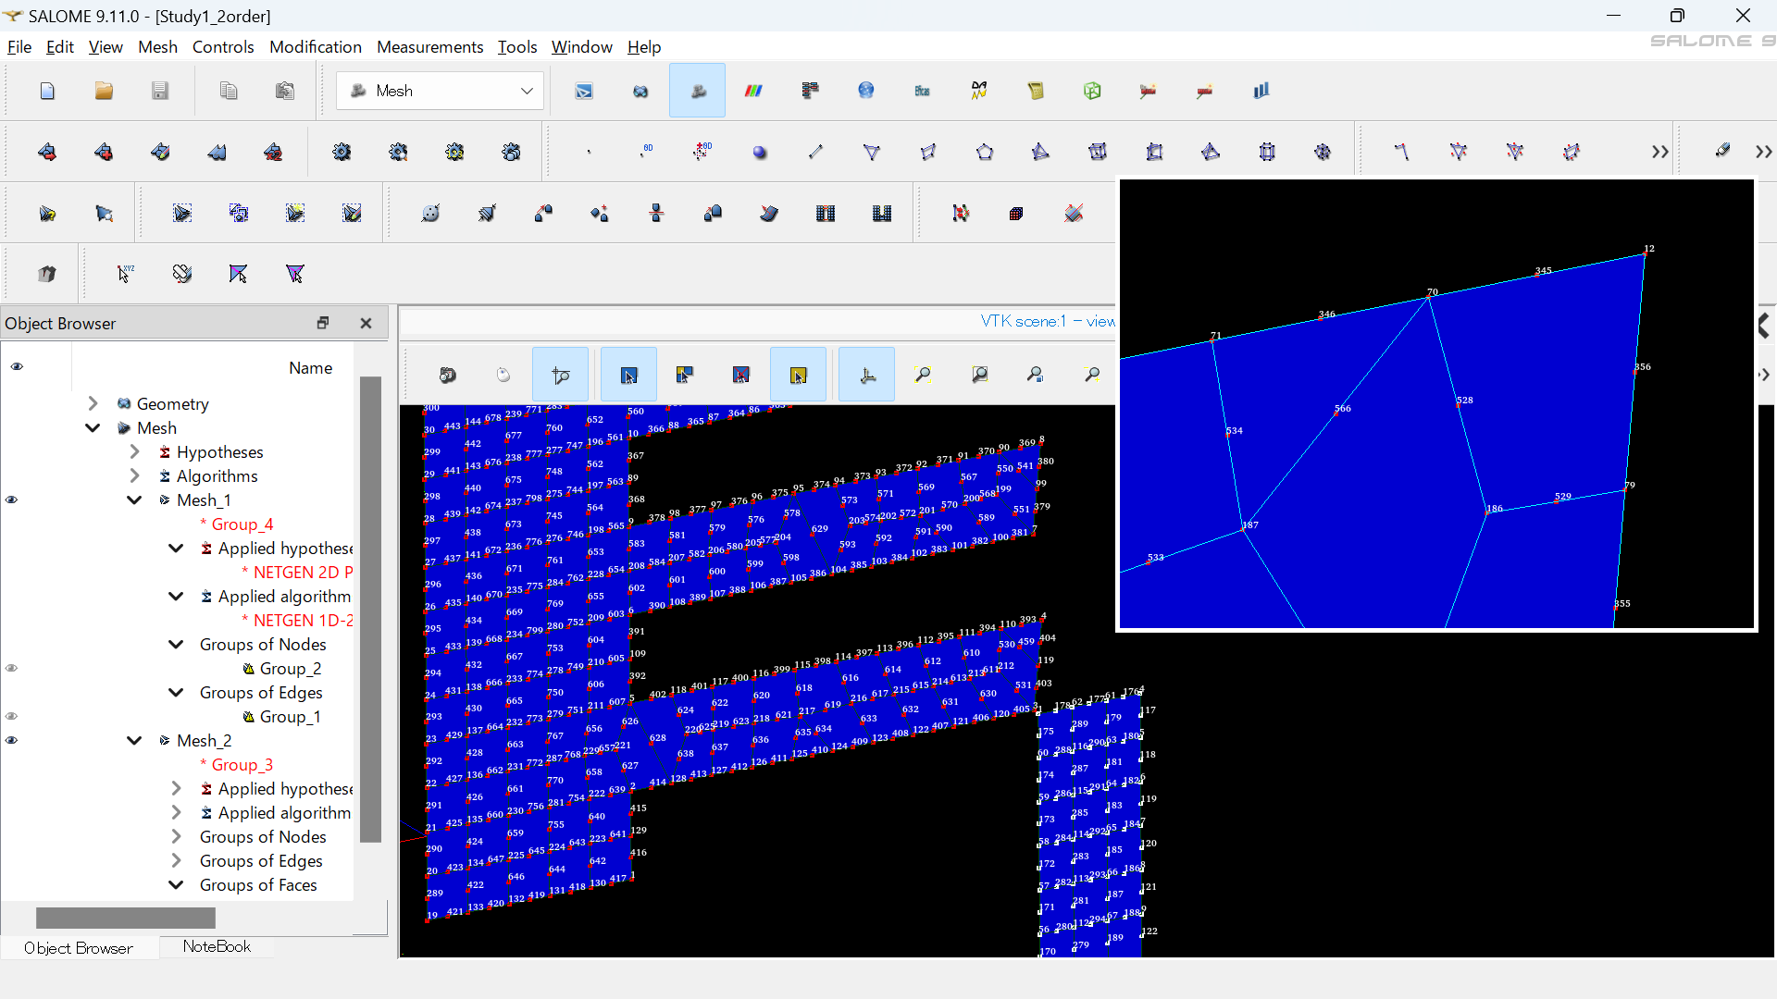Image resolution: width=1777 pixels, height=999 pixels.
Task: Select the Add Ball element tool
Action: [x=760, y=152]
